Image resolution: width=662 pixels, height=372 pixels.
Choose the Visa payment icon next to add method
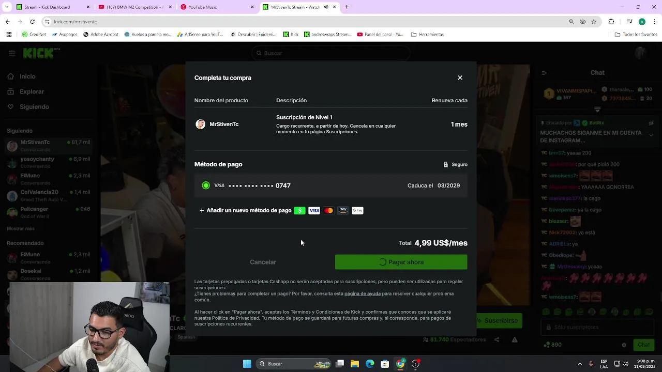point(314,210)
